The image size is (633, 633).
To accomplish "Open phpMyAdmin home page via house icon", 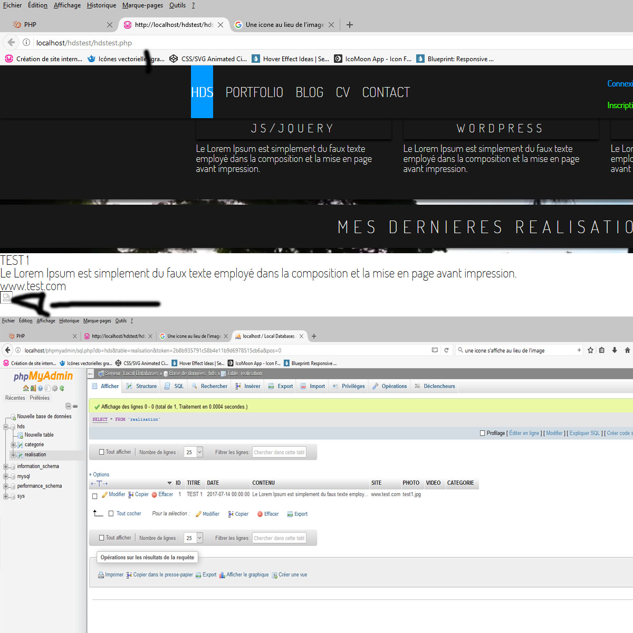I will coord(25,388).
